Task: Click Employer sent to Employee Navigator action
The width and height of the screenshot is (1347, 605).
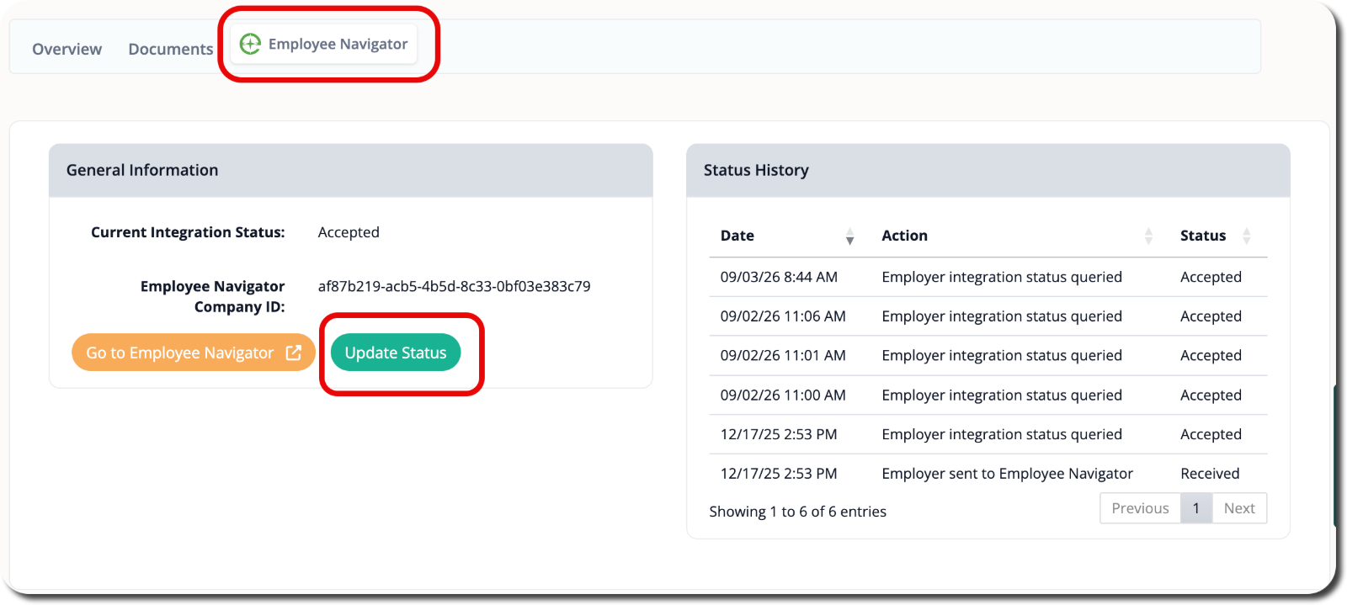Action: (x=1007, y=474)
